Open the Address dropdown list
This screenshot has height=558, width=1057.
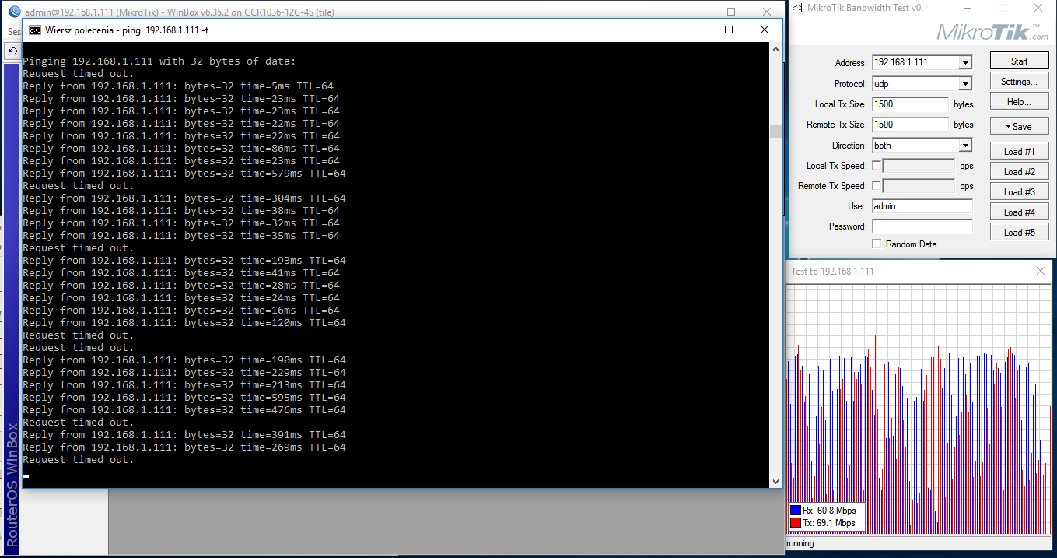(965, 63)
